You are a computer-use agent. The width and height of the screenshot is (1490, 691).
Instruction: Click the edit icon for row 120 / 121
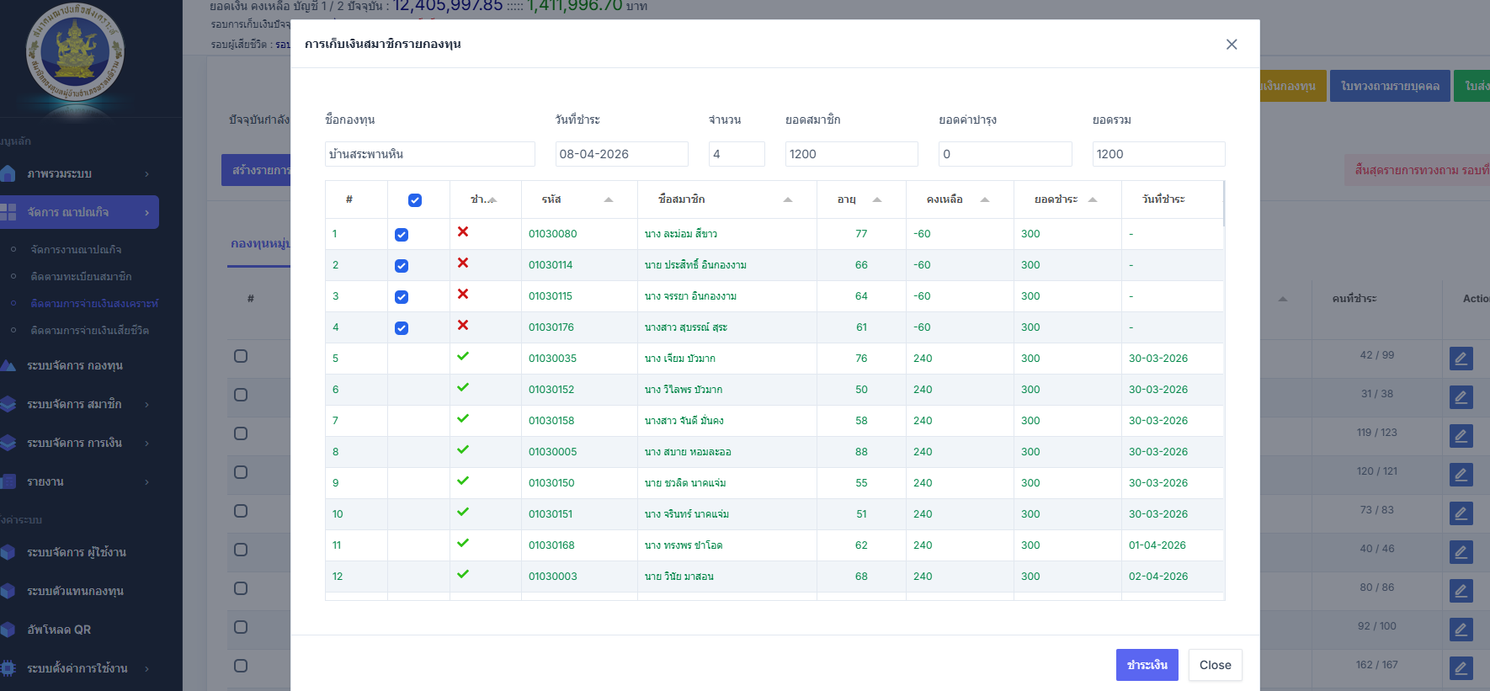tap(1461, 475)
